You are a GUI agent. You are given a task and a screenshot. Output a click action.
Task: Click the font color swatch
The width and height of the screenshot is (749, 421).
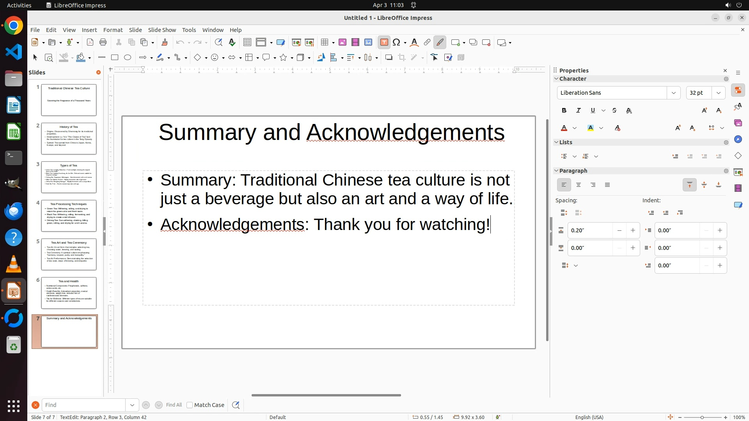coord(564,128)
